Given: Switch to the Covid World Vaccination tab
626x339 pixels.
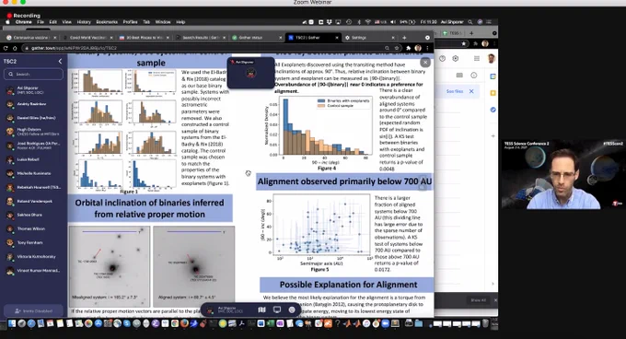Looking at the screenshot, I should [87, 38].
